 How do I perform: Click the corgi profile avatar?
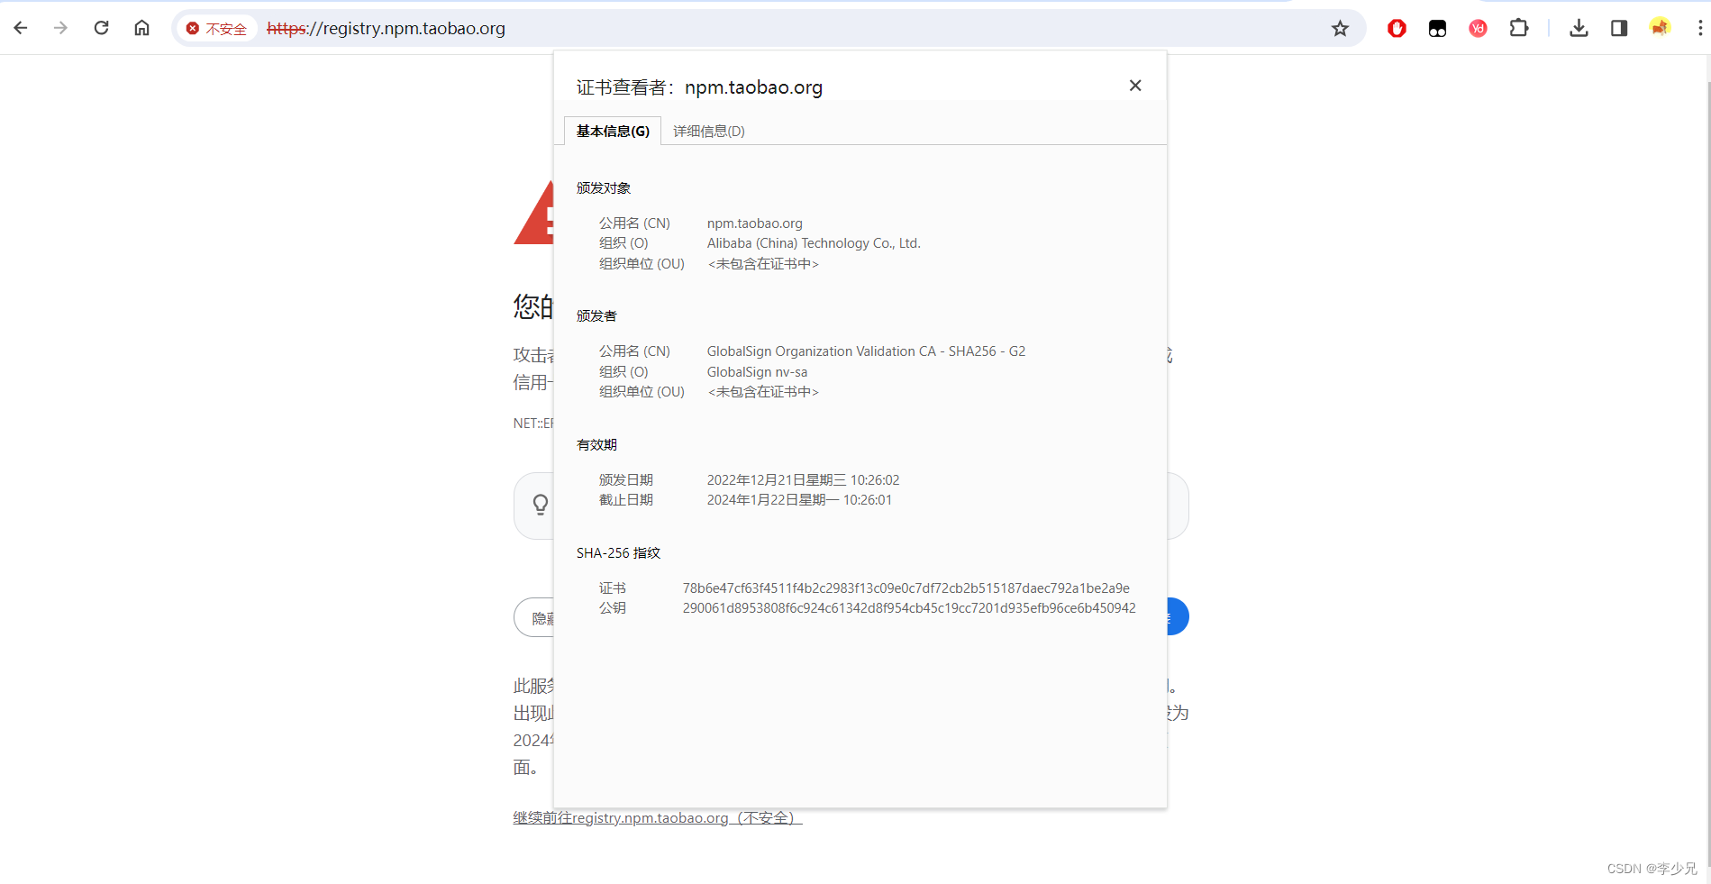pos(1660,28)
